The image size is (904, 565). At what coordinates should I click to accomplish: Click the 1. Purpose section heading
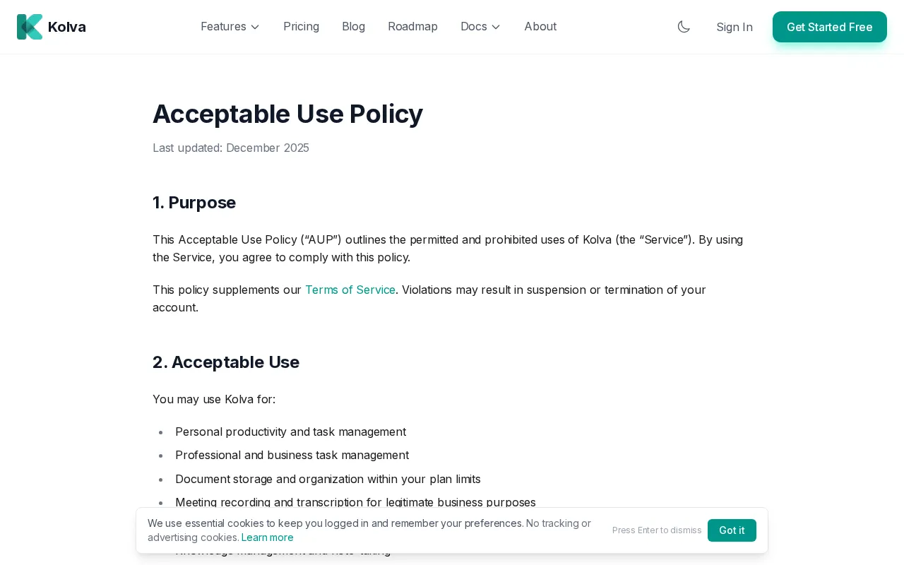tap(194, 203)
